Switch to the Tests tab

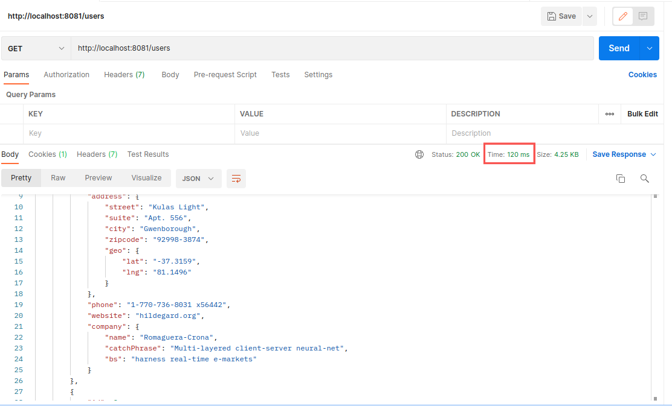coord(280,75)
